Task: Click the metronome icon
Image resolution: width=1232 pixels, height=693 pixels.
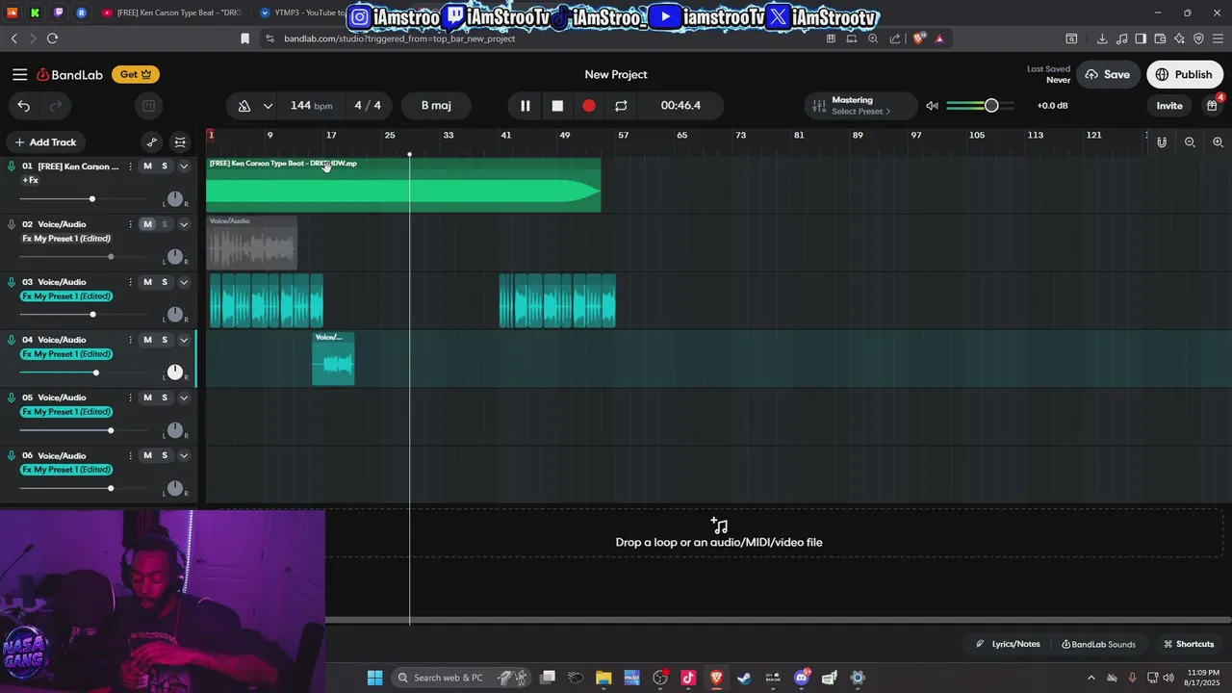Action: pyautogui.click(x=244, y=106)
